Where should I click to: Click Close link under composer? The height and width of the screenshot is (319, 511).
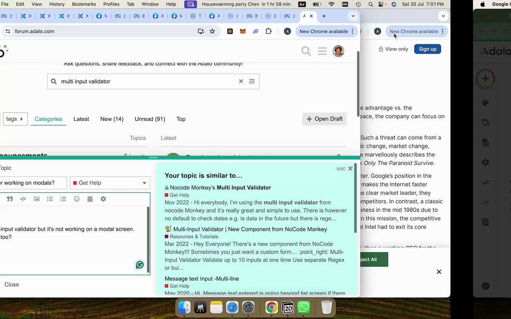[x=12, y=284]
